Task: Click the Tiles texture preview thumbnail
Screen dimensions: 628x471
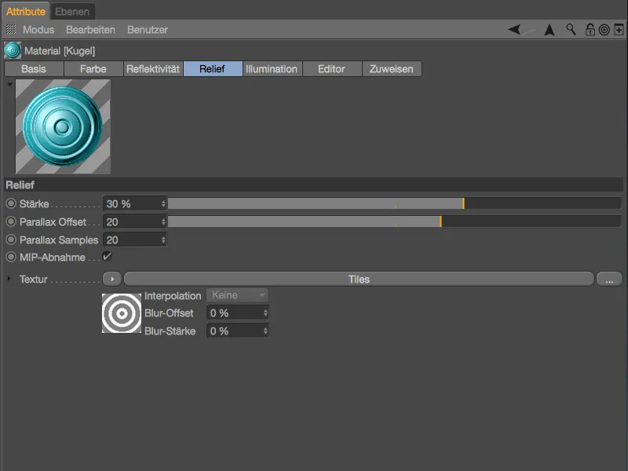Action: click(122, 313)
